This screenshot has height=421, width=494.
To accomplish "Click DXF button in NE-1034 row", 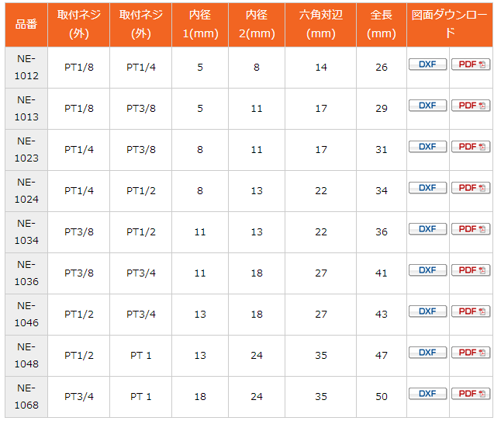I will coord(427,229).
